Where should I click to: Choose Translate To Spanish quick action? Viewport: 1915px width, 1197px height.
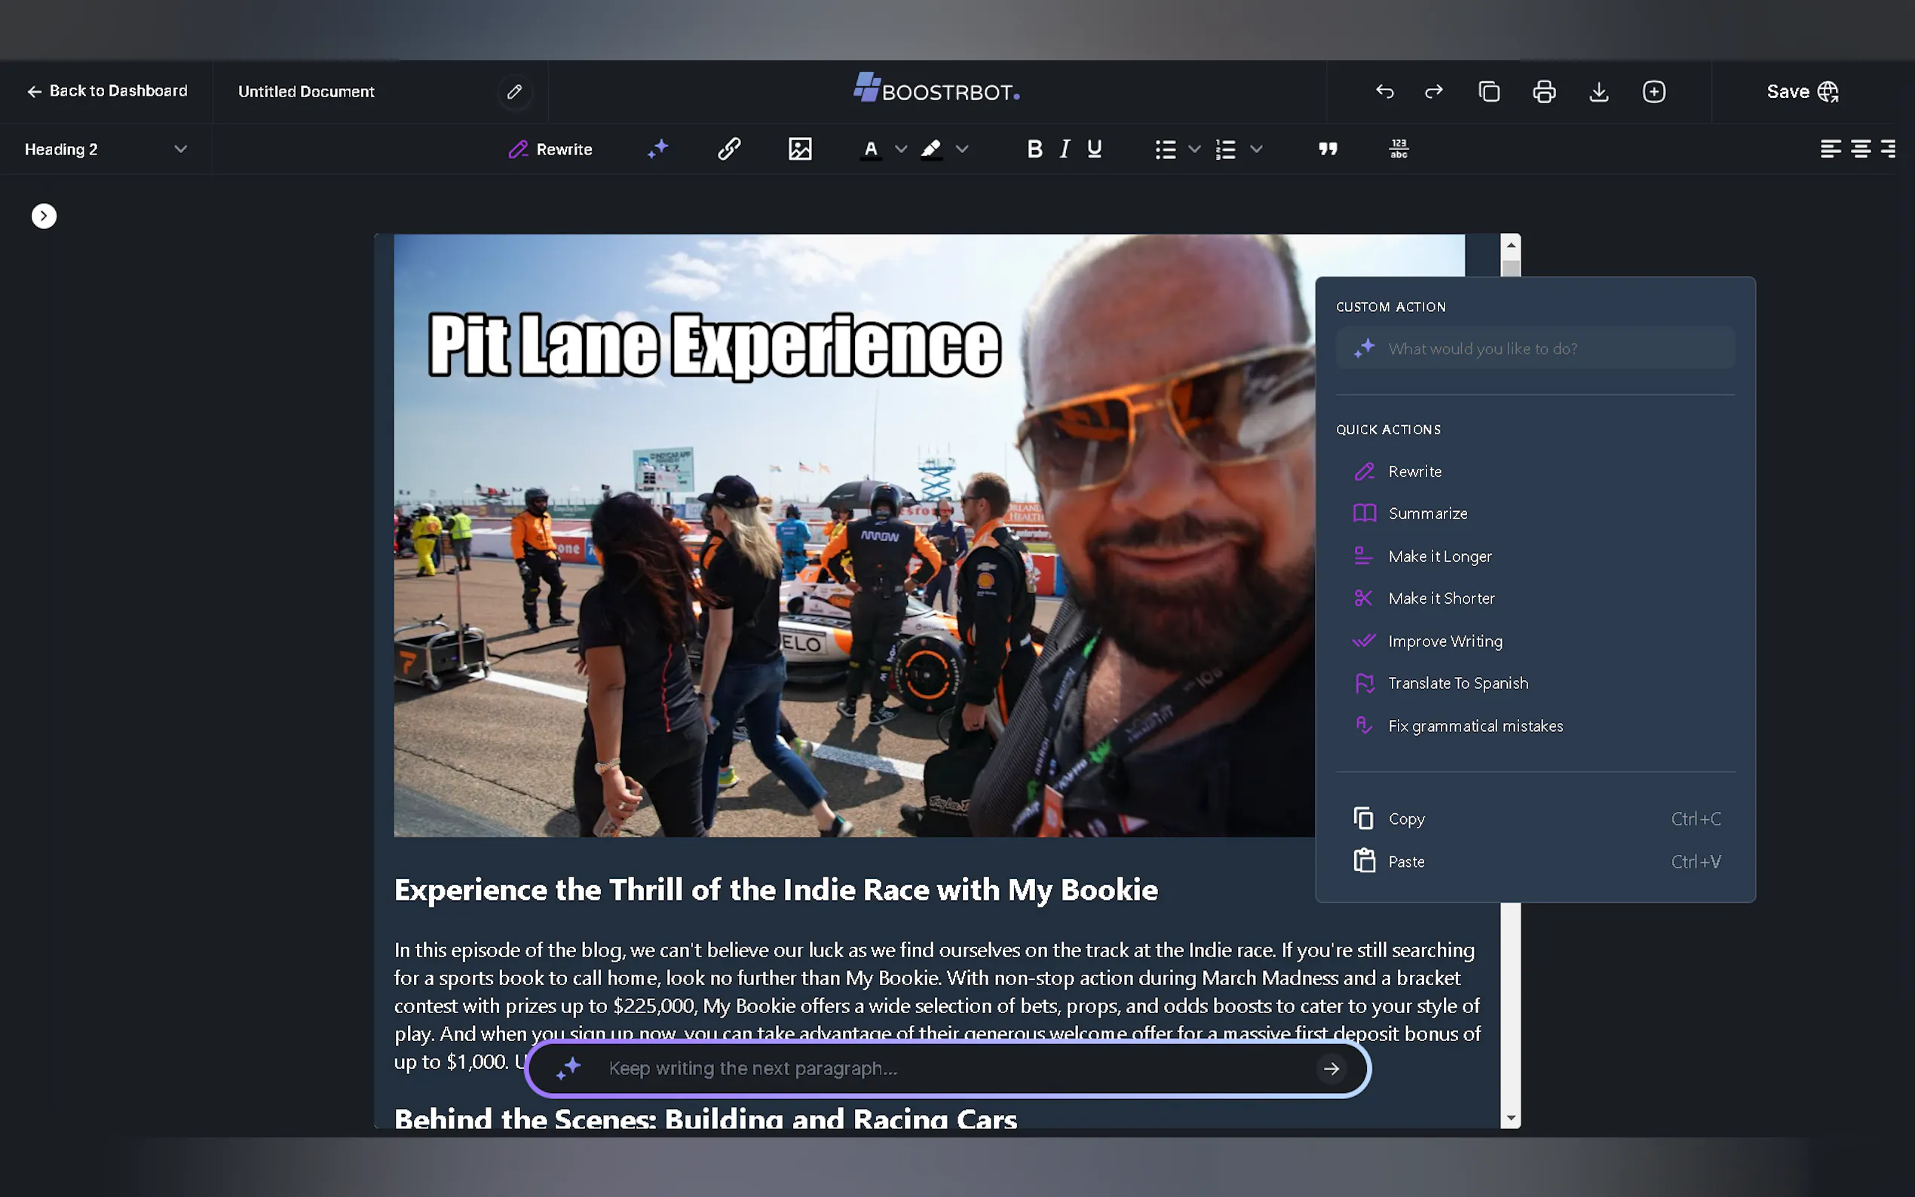(1457, 683)
